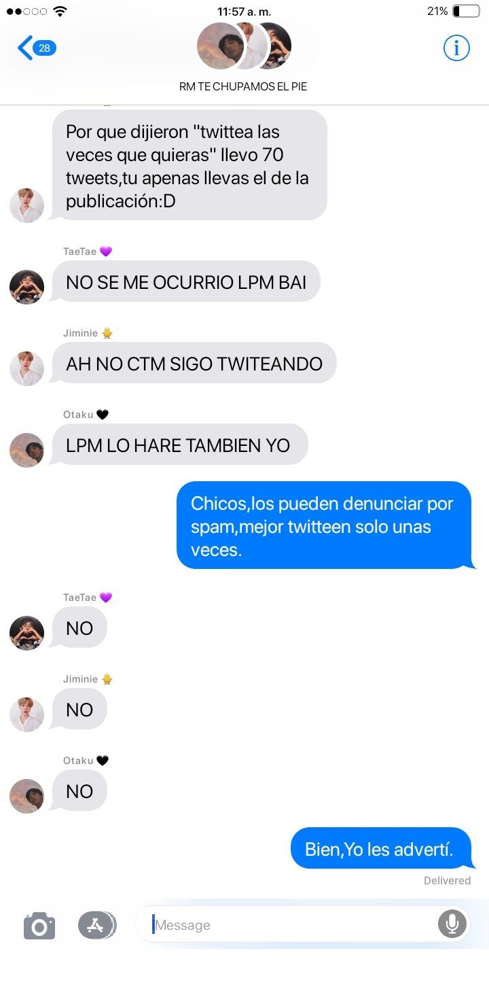
Task: Tap the 'AH NO CTM SIGO TWITEANDO' bubble
Action: click(x=194, y=364)
